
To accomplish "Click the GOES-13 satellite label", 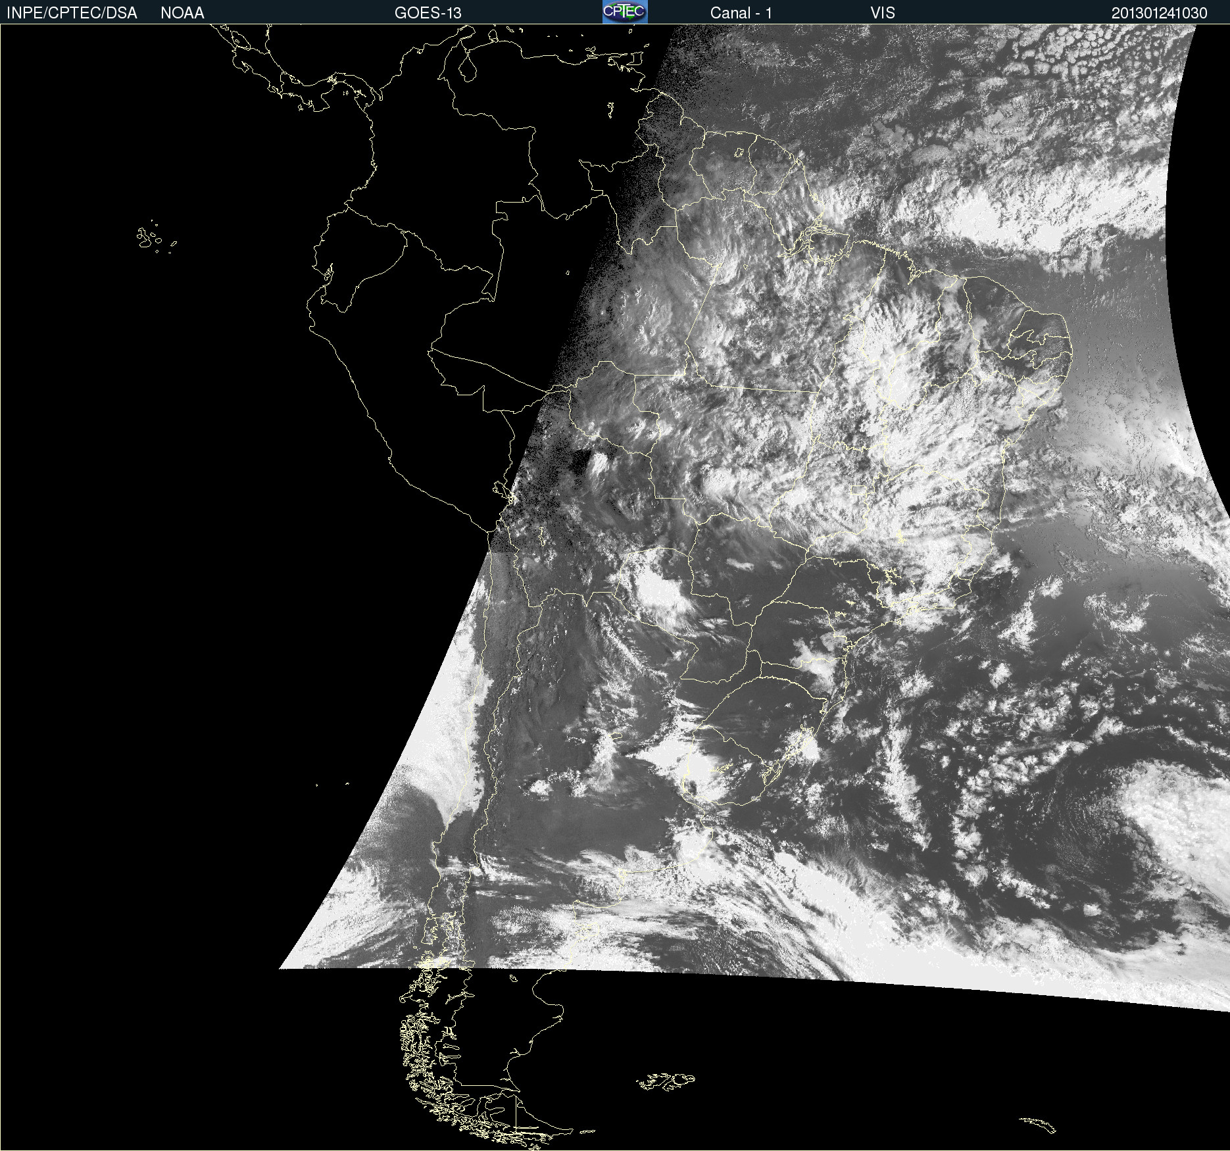I will point(428,13).
